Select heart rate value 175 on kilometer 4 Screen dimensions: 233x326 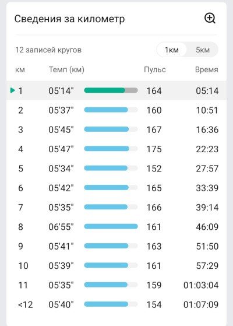coord(154,149)
